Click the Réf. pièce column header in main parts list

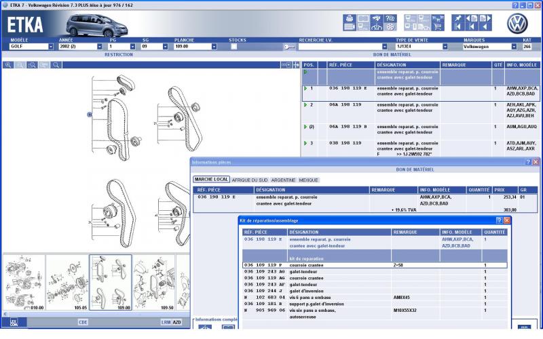[351, 65]
